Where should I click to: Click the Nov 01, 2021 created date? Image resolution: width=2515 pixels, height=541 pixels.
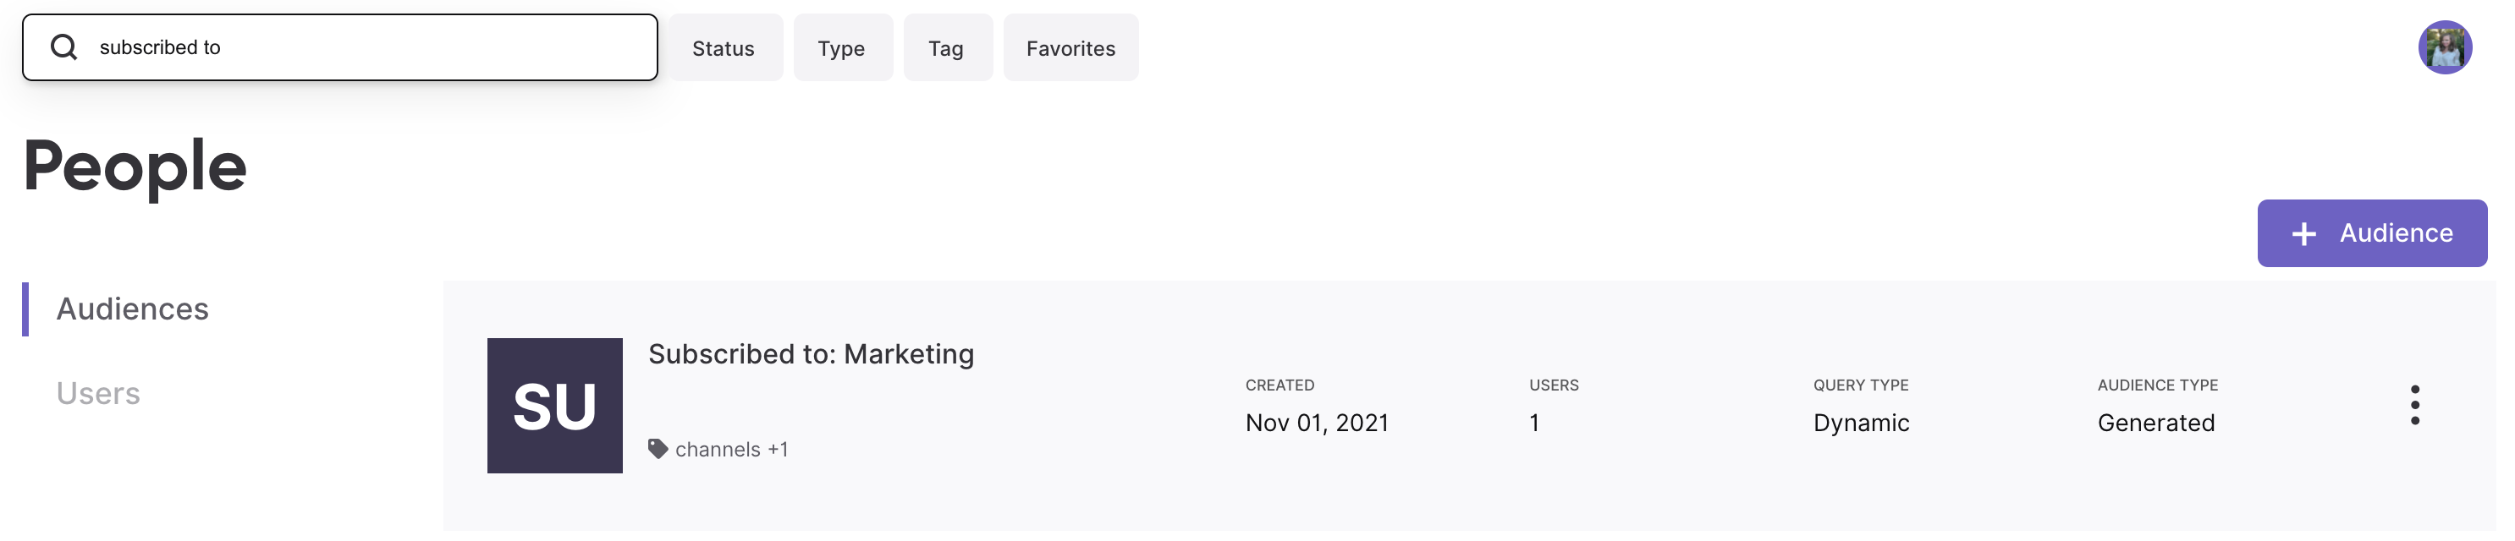(1317, 423)
